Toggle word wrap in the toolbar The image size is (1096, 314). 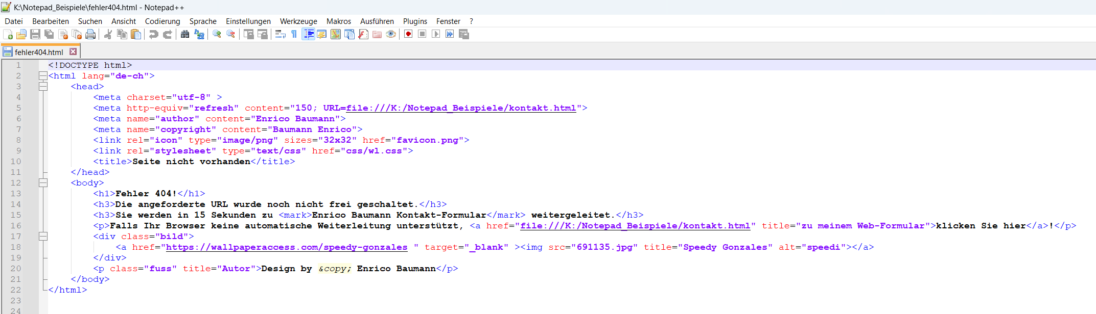pyautogui.click(x=280, y=34)
